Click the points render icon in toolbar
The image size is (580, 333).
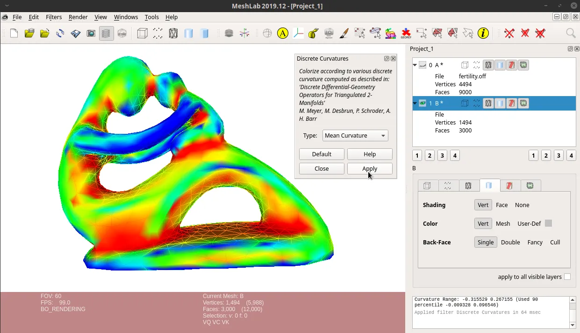[158, 33]
